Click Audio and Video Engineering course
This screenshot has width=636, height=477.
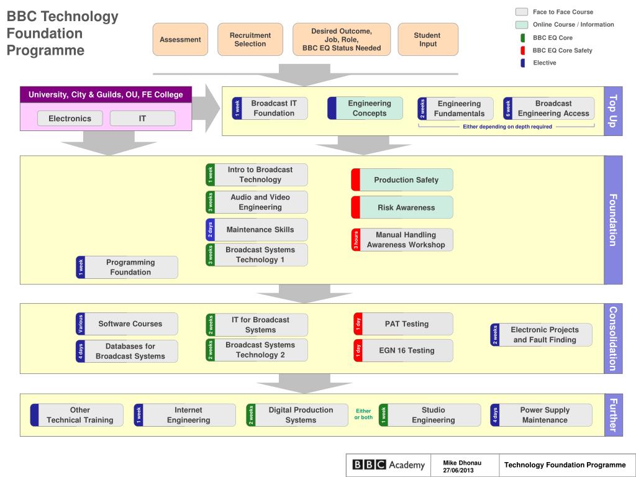(257, 202)
